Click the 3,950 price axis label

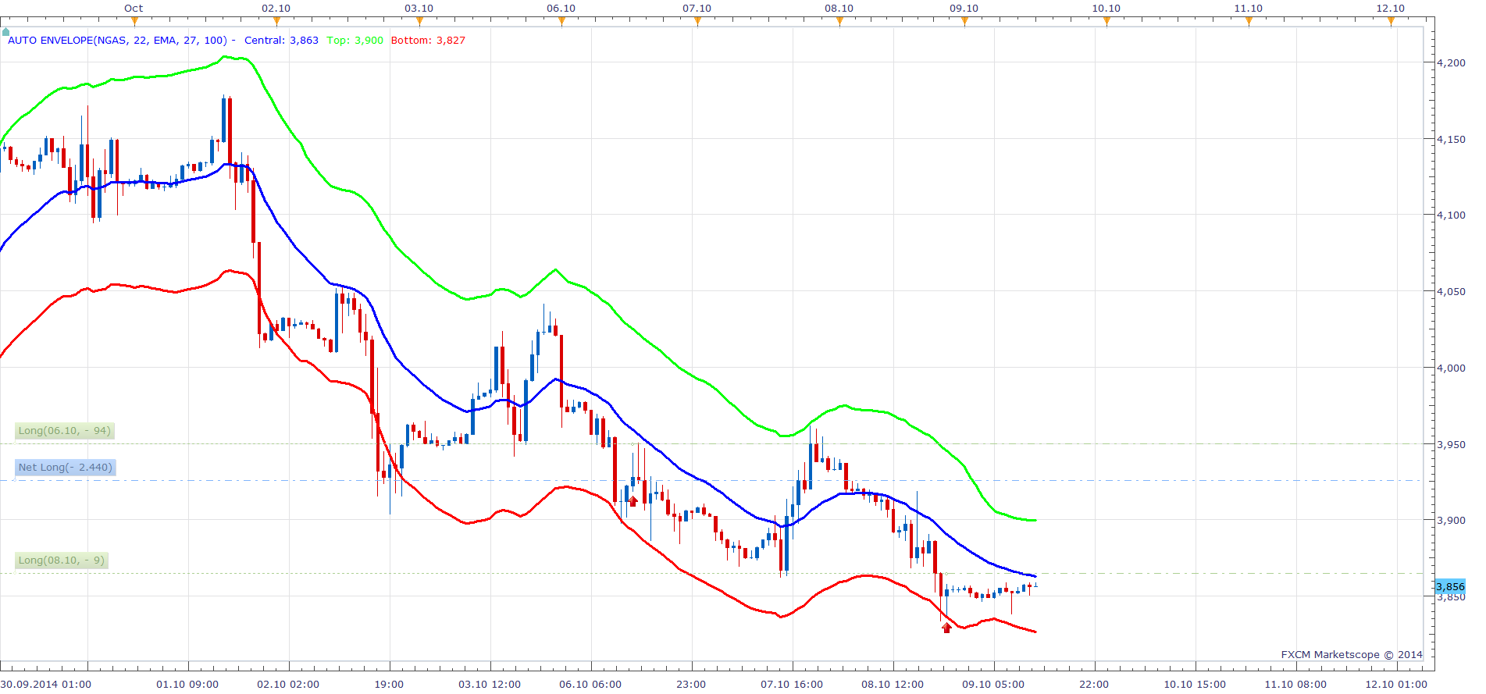(x=1451, y=444)
